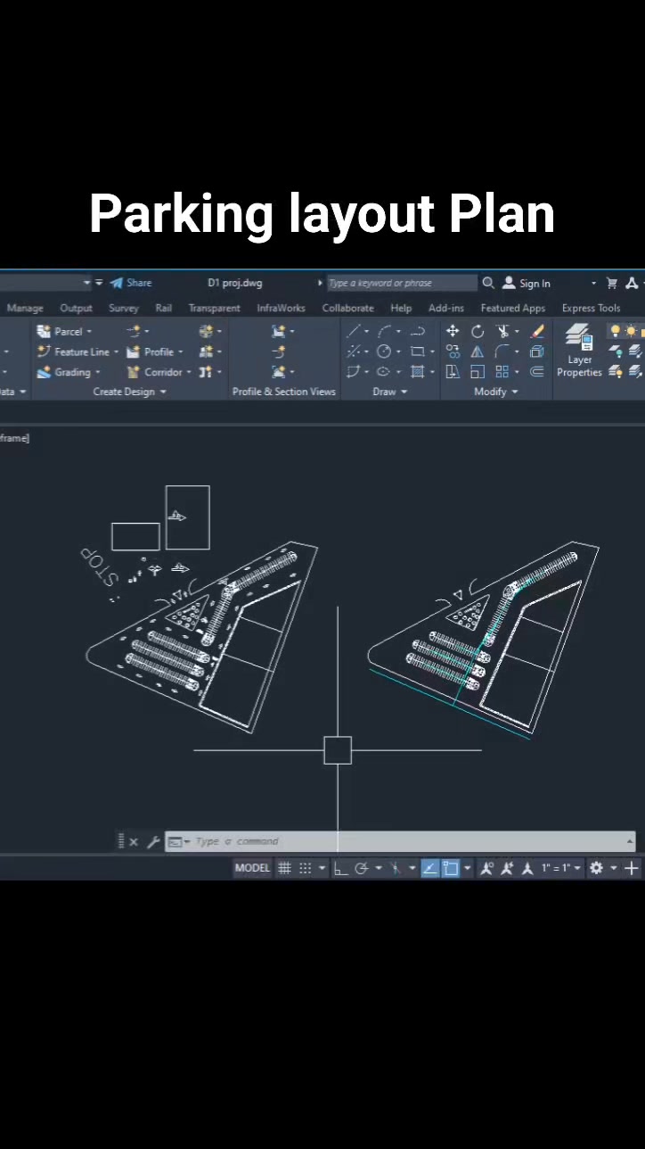Click the status bar customization plus icon
This screenshot has width=645, height=1149.
(632, 868)
